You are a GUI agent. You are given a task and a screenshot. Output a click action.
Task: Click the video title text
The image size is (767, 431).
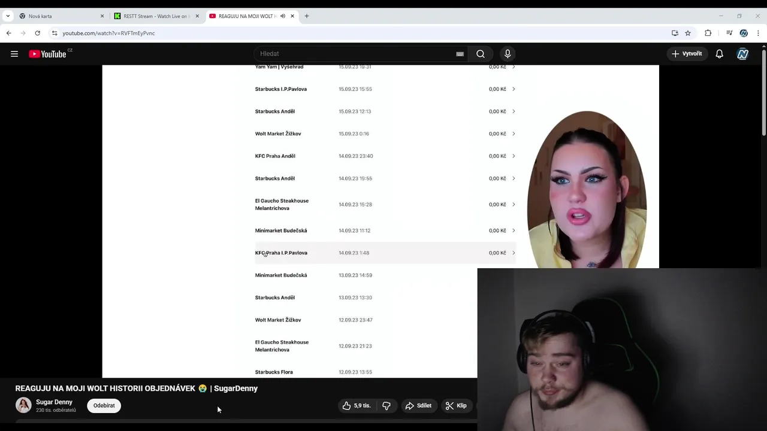click(x=137, y=388)
